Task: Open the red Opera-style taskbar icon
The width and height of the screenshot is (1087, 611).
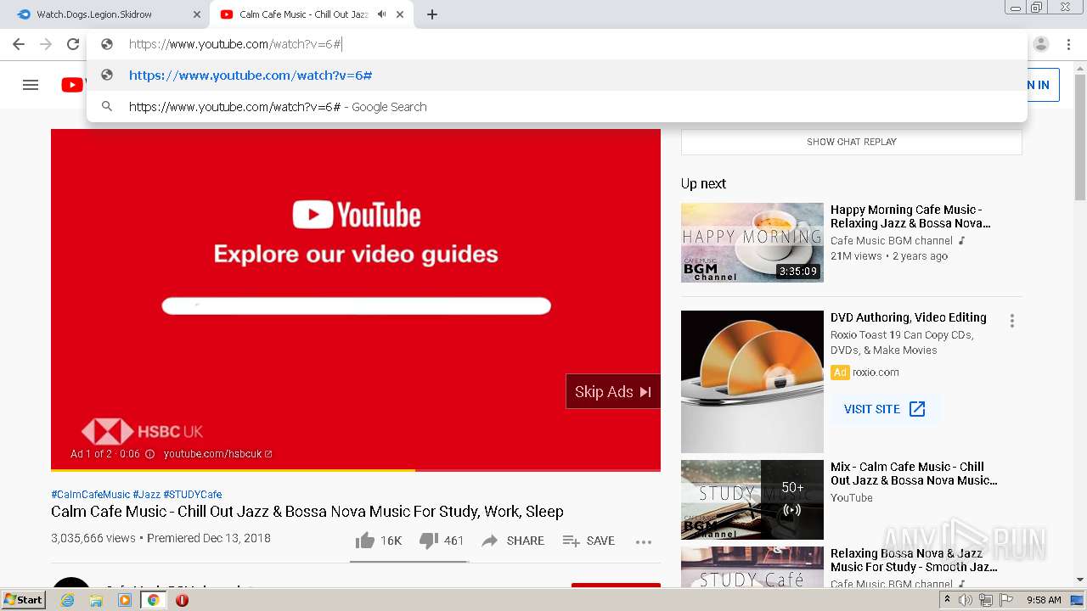Action: click(182, 600)
